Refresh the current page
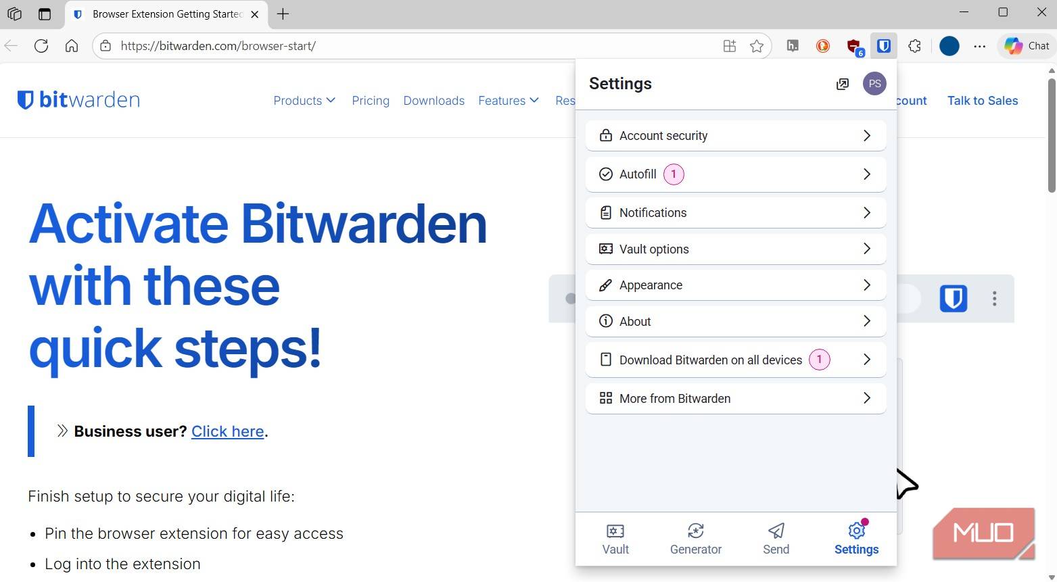Image resolution: width=1057 pixels, height=582 pixels. click(41, 46)
